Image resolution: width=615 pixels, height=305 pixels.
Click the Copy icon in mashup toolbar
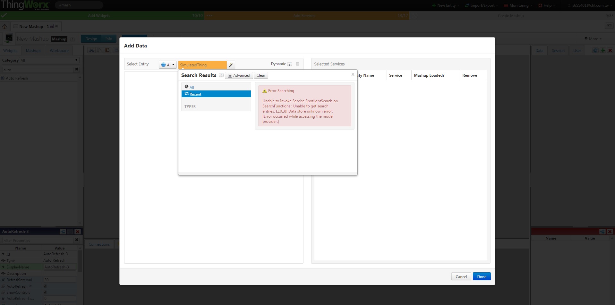[99, 50]
